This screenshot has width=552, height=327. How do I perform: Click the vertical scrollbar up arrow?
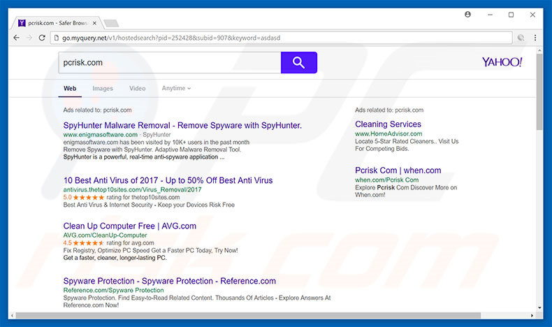(x=539, y=51)
